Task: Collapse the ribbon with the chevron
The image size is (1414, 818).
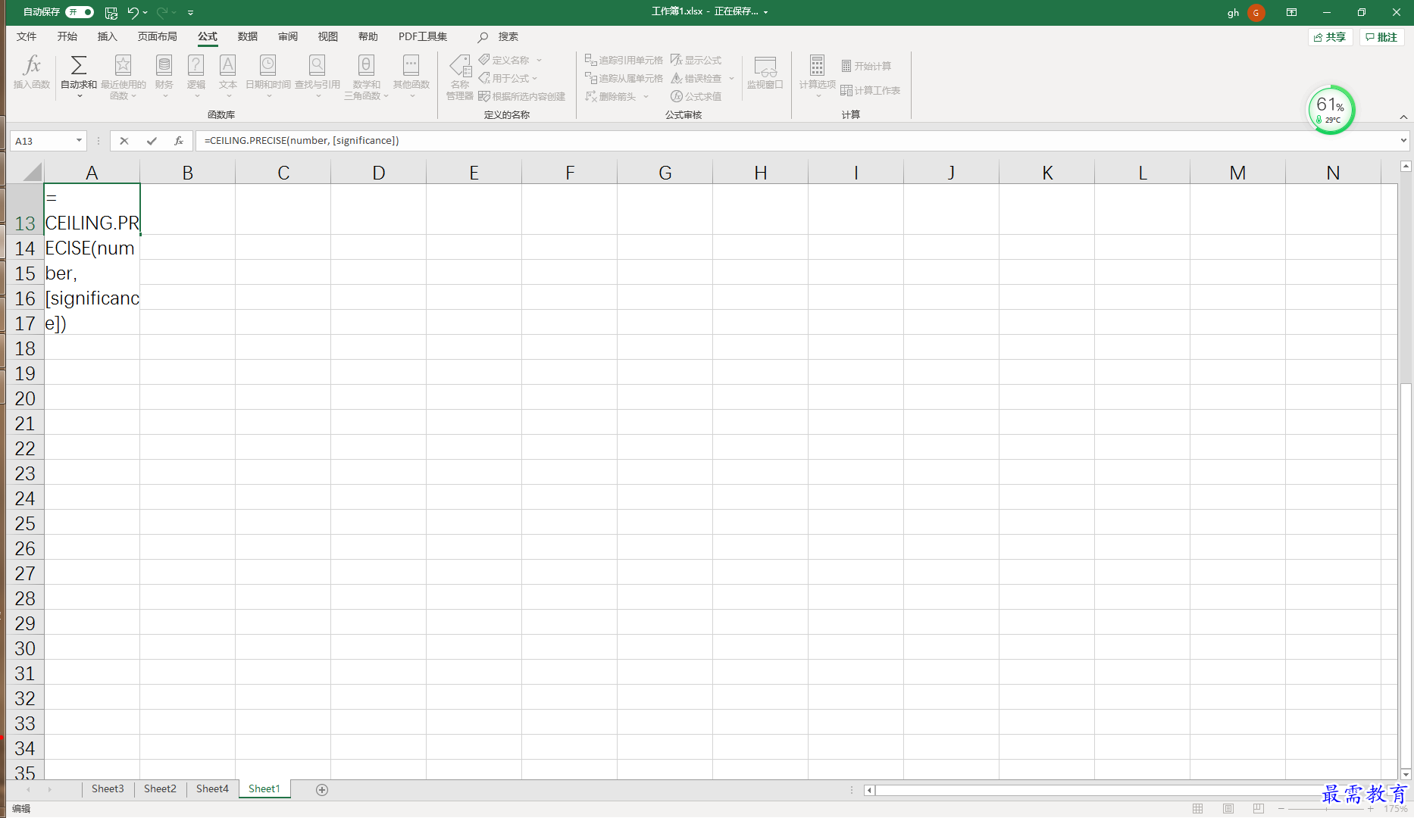Action: [1403, 117]
